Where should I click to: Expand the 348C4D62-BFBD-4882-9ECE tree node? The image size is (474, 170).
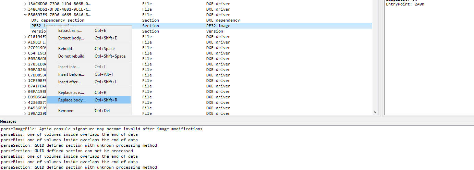(25, 9)
